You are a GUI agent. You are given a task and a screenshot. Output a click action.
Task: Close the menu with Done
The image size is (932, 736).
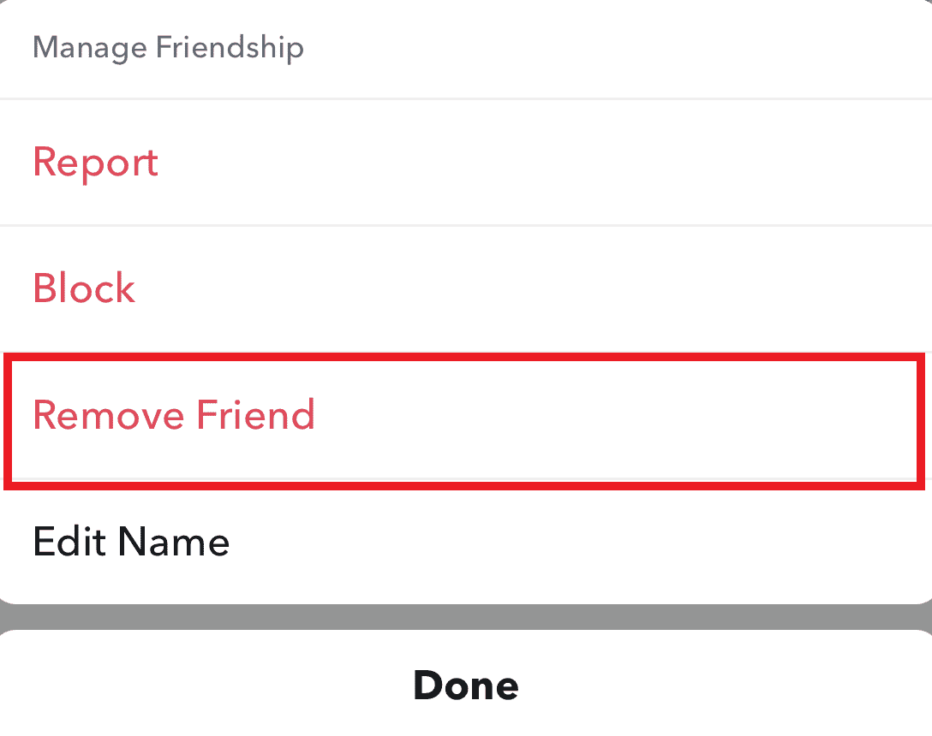(x=466, y=685)
